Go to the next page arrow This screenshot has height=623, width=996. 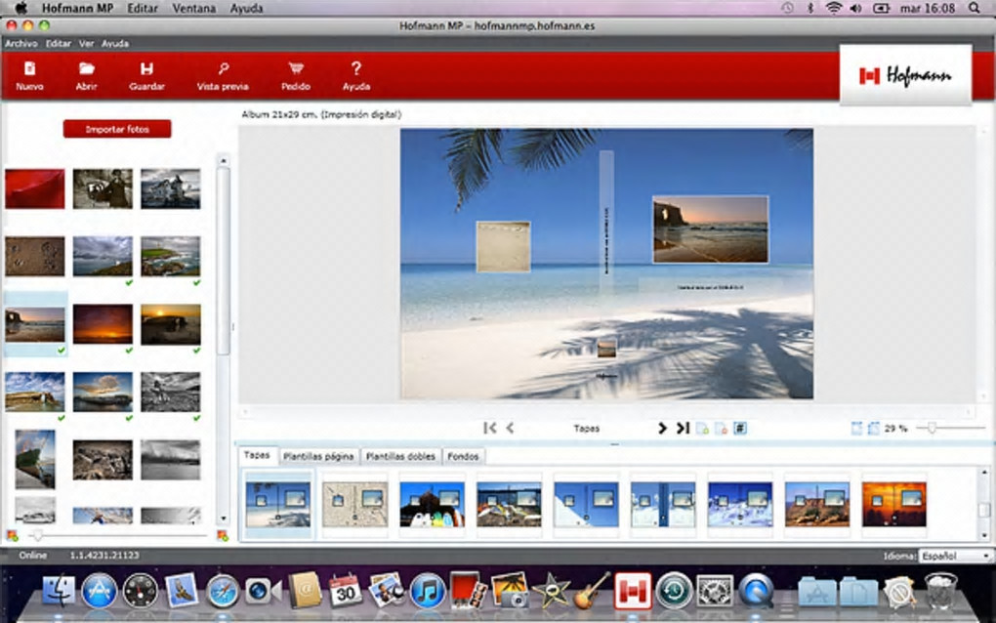(662, 428)
